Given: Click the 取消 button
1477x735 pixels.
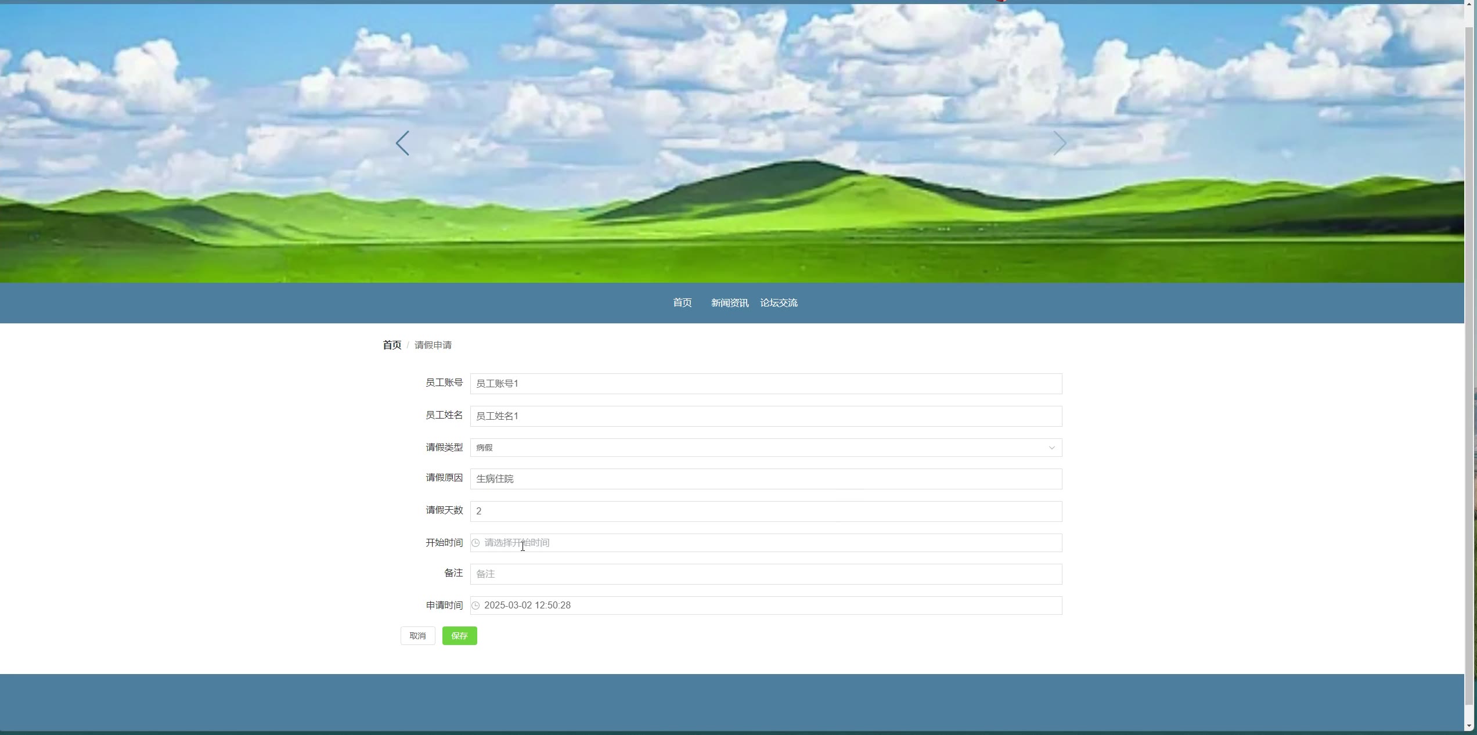Looking at the screenshot, I should pyautogui.click(x=417, y=636).
